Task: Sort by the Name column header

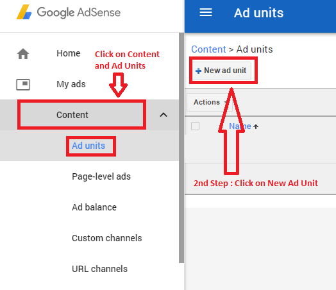Action: pyautogui.click(x=240, y=126)
